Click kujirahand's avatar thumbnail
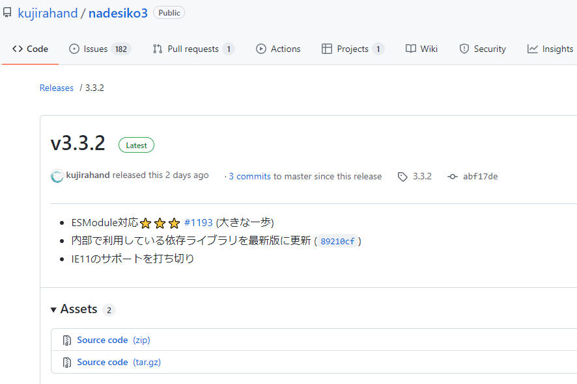The image size is (577, 384). click(x=57, y=176)
